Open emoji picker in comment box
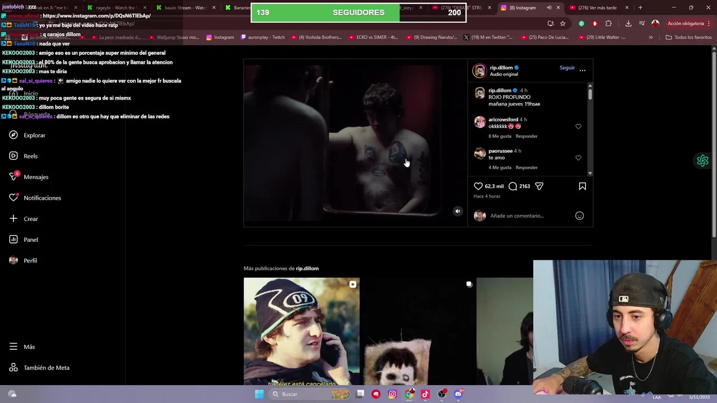The width and height of the screenshot is (717, 403). (x=580, y=215)
